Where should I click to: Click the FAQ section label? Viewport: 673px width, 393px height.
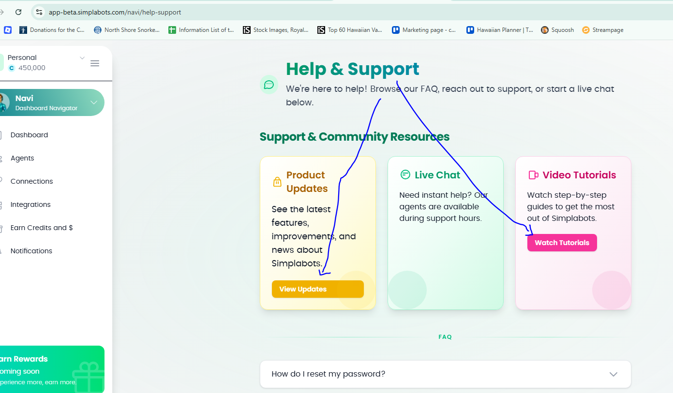445,337
